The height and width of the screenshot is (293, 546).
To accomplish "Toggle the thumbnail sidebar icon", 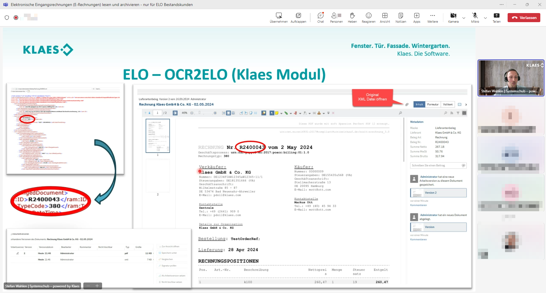I will click(x=175, y=113).
